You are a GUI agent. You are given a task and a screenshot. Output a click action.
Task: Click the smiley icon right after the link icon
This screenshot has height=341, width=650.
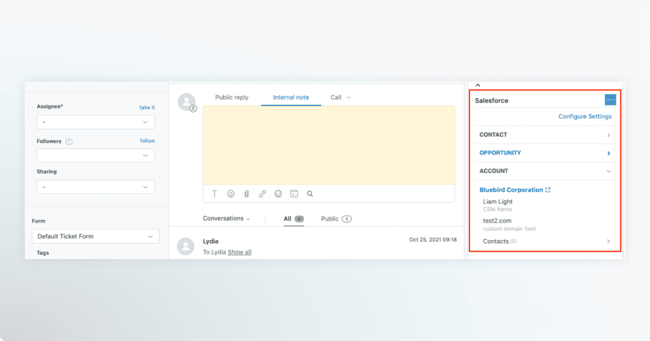[278, 193]
